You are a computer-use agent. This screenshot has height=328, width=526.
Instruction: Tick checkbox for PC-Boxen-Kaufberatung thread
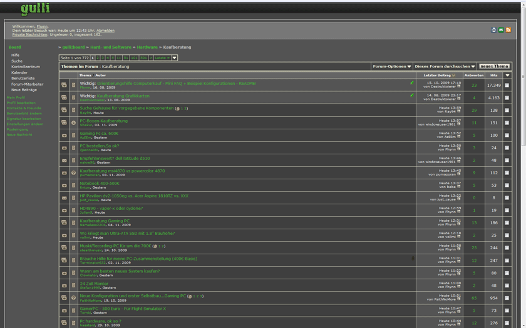tap(507, 123)
